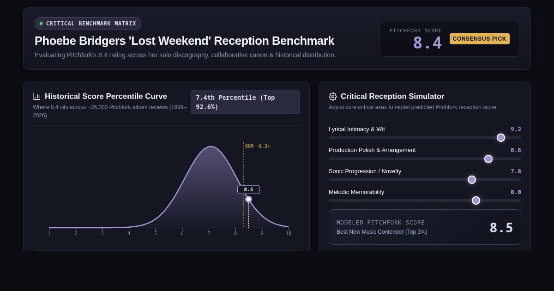Screen dimensions: 554x291
Task: Click the Critical Reception Simulator title
Action: pos(392,97)
